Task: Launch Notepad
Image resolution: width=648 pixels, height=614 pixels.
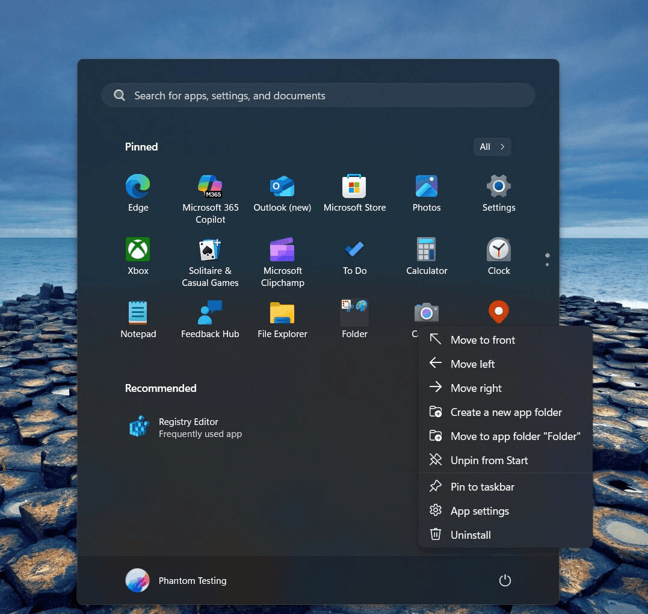Action: pyautogui.click(x=138, y=320)
